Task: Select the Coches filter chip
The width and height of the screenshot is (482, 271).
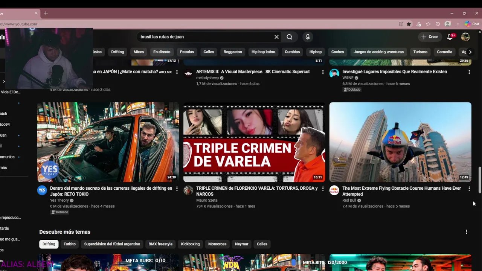Action: click(337, 52)
